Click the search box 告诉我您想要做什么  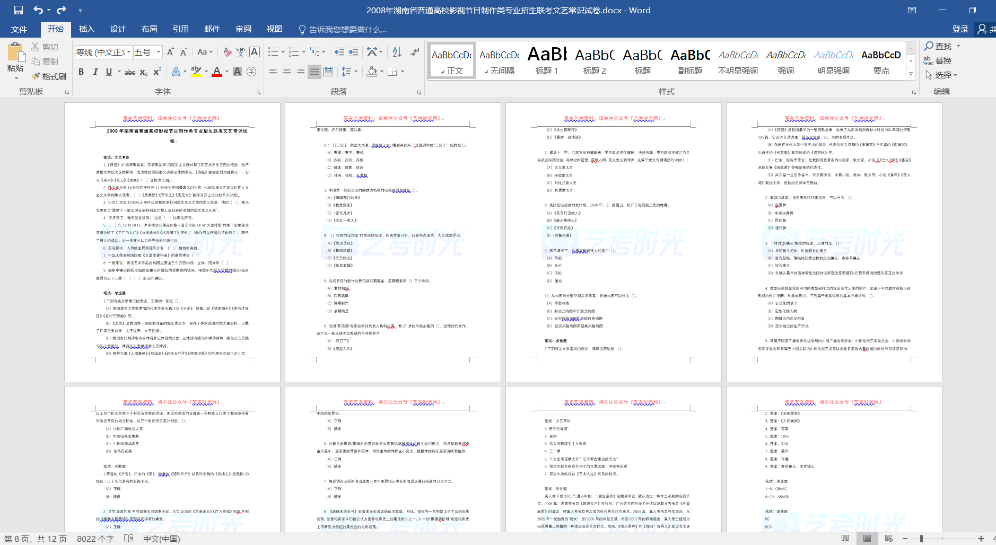(x=348, y=30)
